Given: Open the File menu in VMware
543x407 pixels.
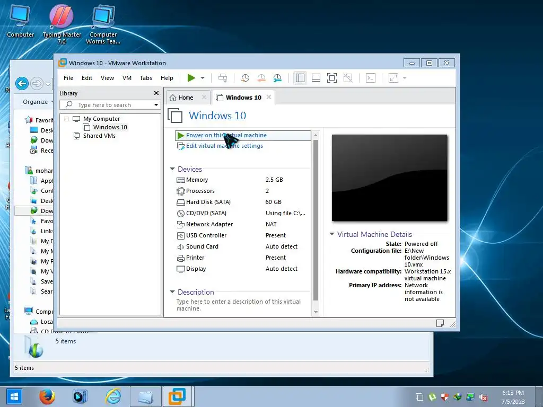Looking at the screenshot, I should 68,78.
